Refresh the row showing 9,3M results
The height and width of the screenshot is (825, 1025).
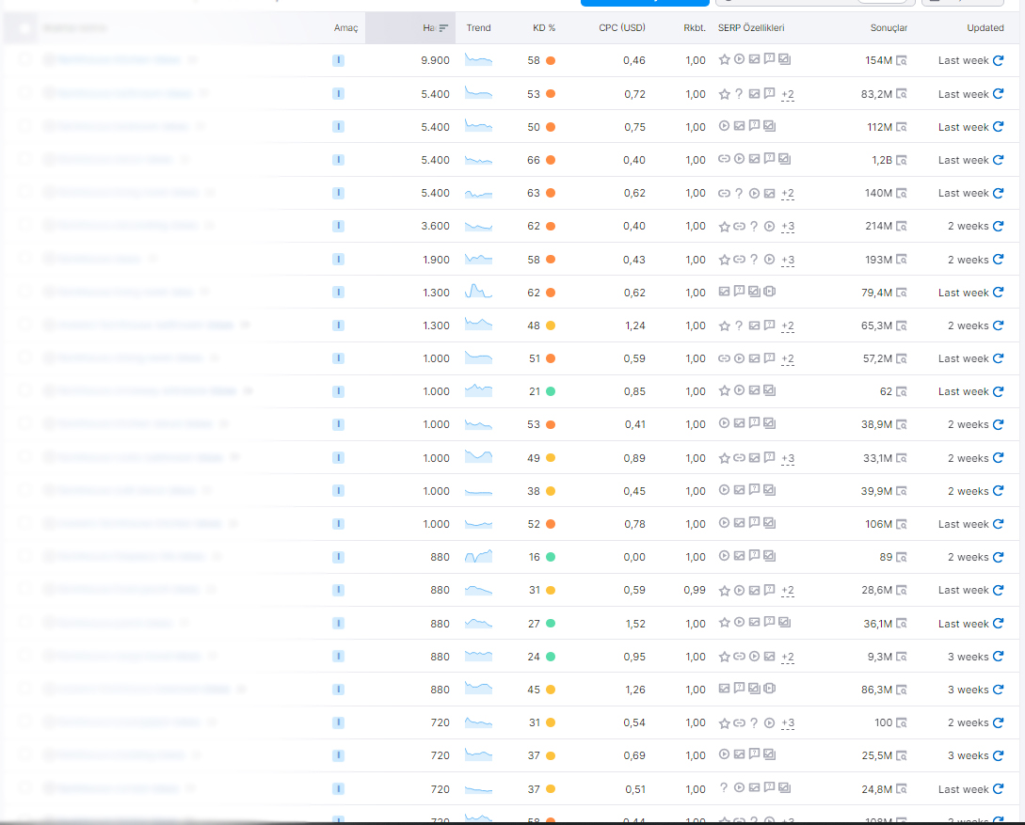(999, 657)
